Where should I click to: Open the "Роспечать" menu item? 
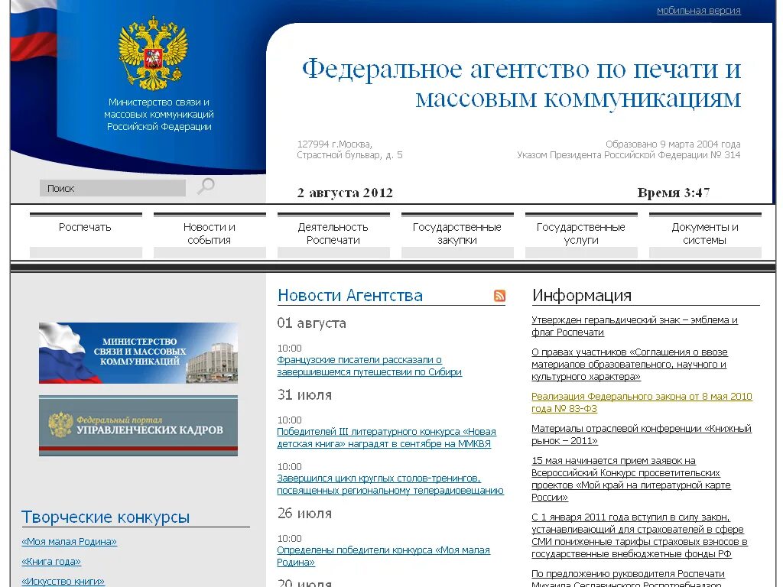coord(86,227)
